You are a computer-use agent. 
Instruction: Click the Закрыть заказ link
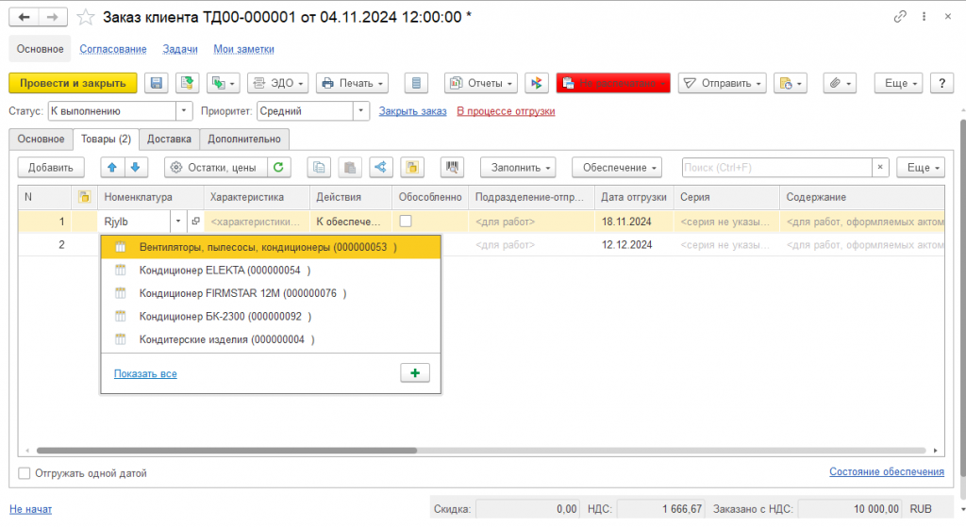pyautogui.click(x=413, y=111)
